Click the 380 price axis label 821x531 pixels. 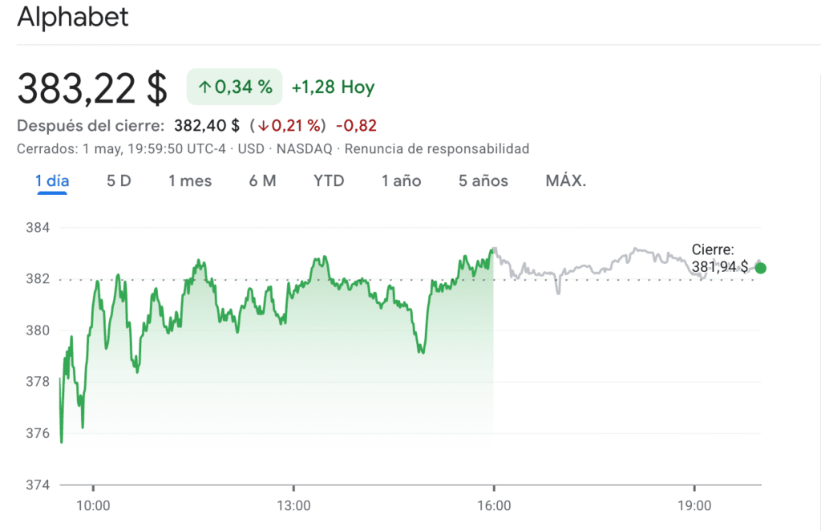38,330
